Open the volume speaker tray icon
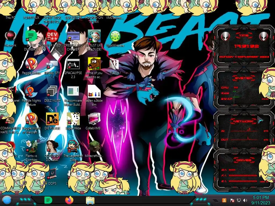This screenshot has height=206, width=275. click(x=245, y=200)
